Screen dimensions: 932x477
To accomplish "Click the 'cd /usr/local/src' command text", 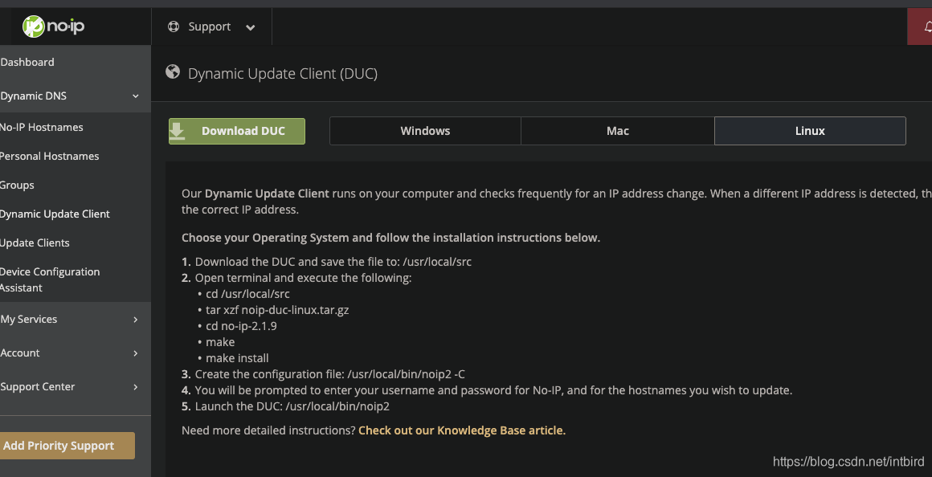I will click(247, 293).
